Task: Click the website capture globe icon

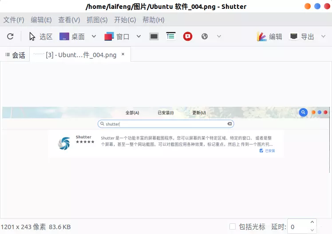Action: coord(205,36)
